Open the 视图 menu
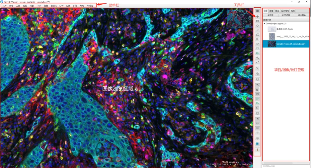The height and width of the screenshot is (168, 311). point(25,6)
